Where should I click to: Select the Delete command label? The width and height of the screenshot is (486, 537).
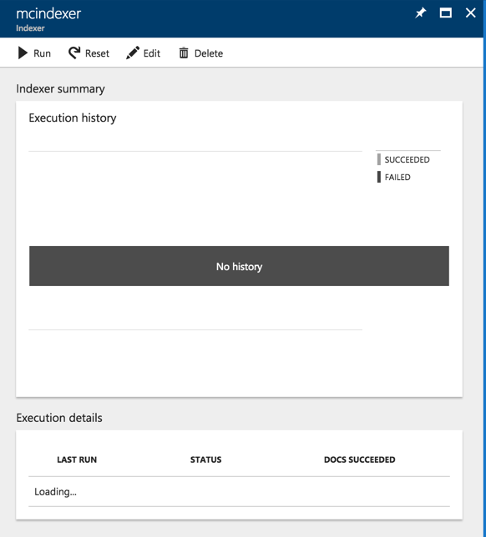click(209, 53)
